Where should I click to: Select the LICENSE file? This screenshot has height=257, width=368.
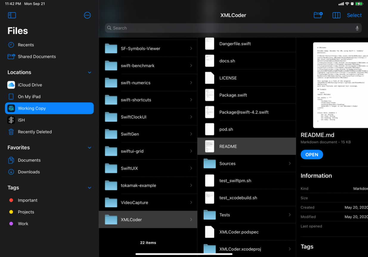[x=247, y=78]
